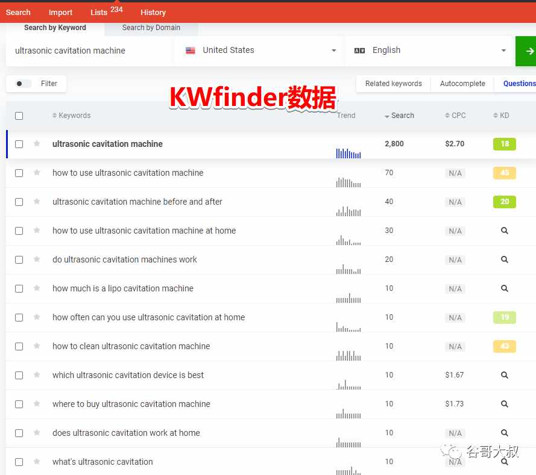Sort table by CPC column

pos(455,116)
